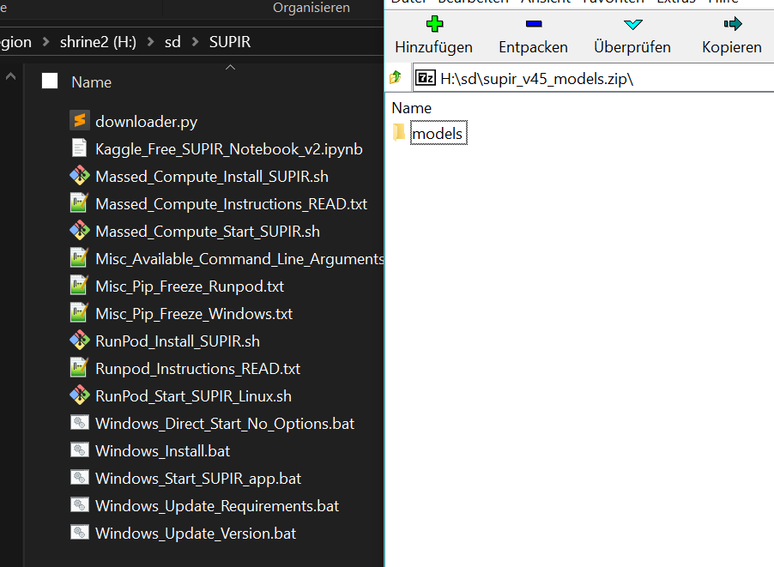Image resolution: width=774 pixels, height=567 pixels.
Task: Toggle the select-all checkbox beside Name
Action: click(48, 81)
